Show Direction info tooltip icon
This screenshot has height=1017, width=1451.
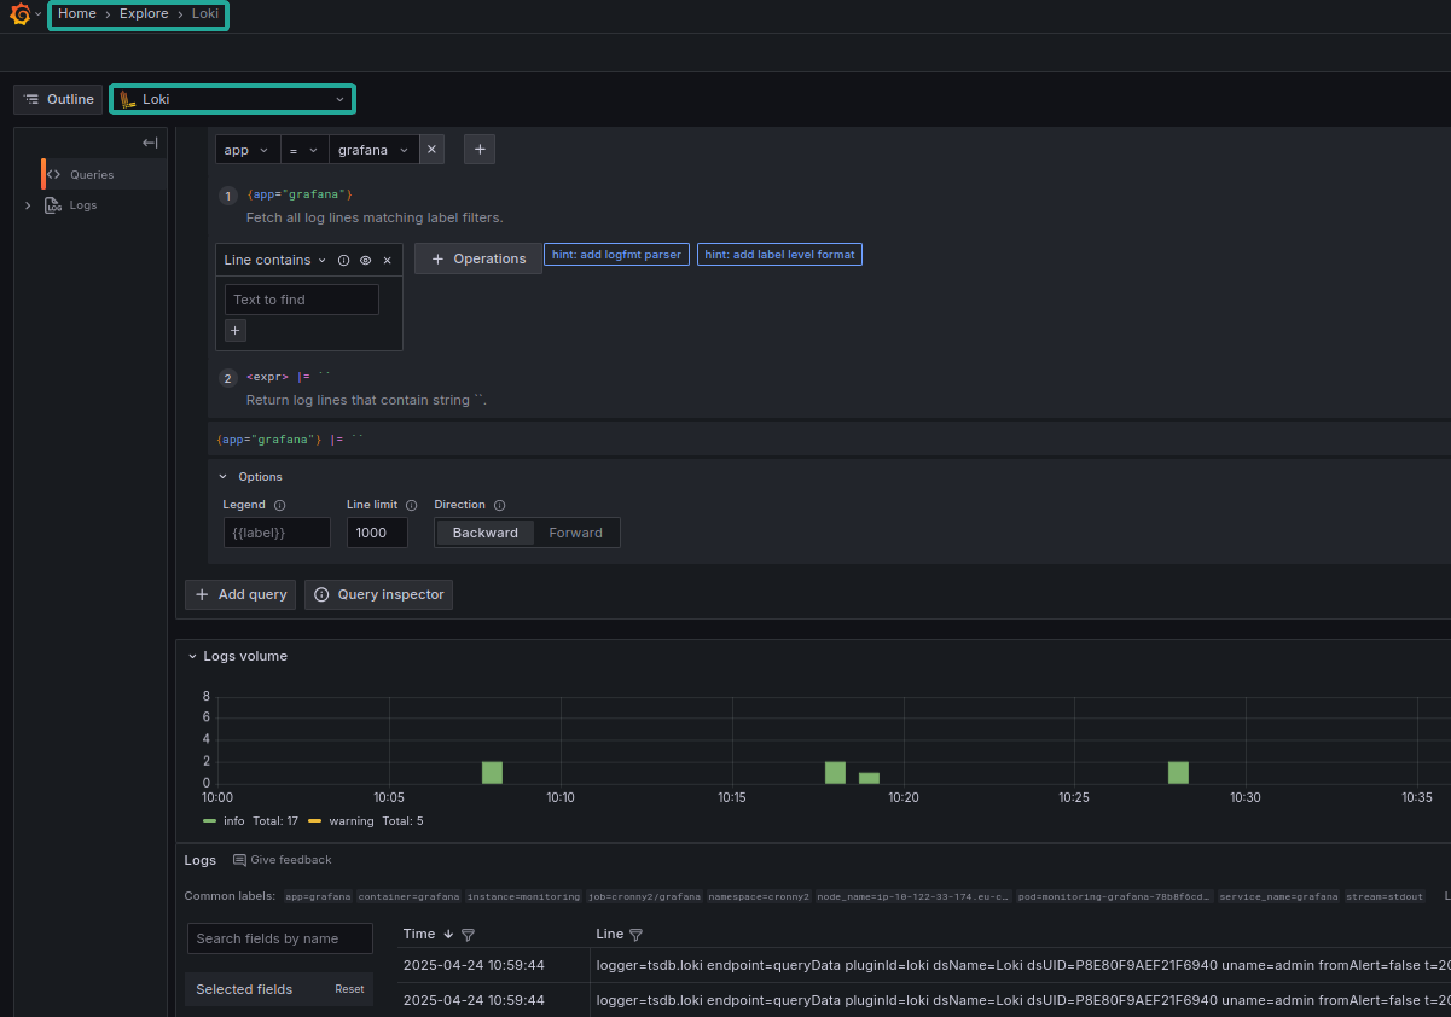[x=499, y=505]
